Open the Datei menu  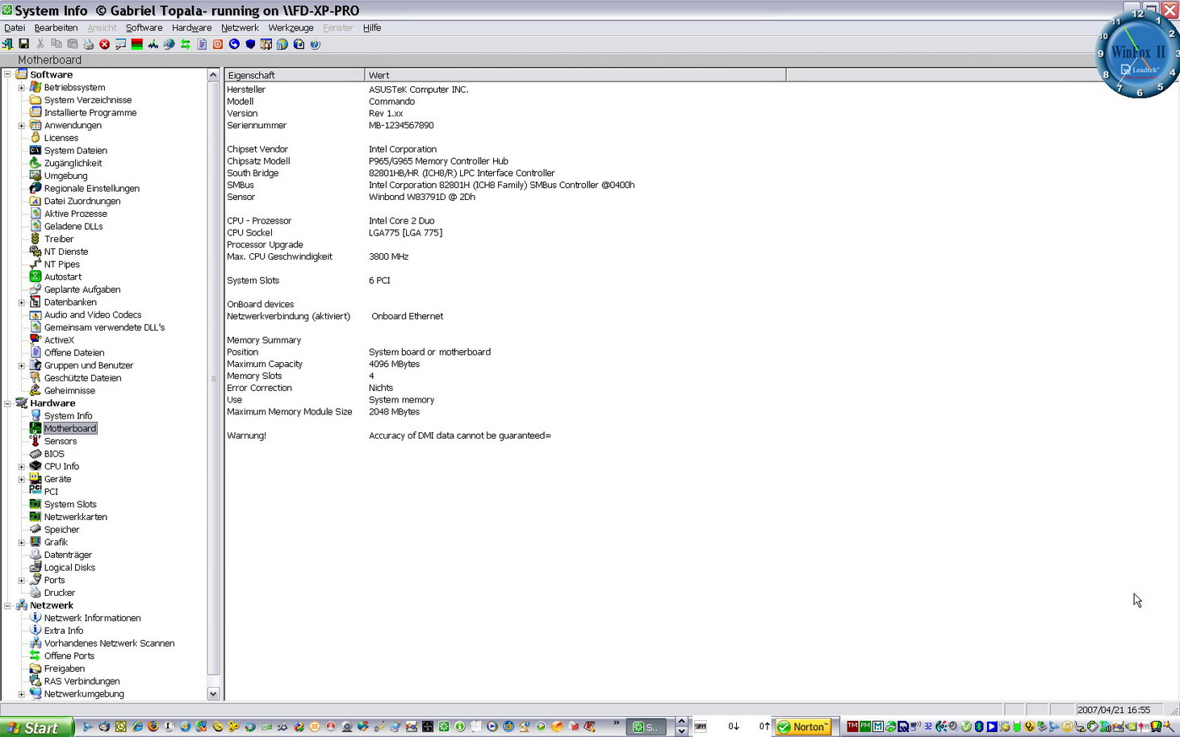(x=15, y=27)
